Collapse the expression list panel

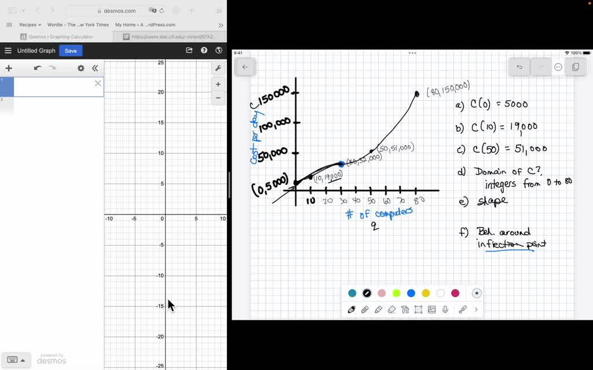pyautogui.click(x=95, y=68)
